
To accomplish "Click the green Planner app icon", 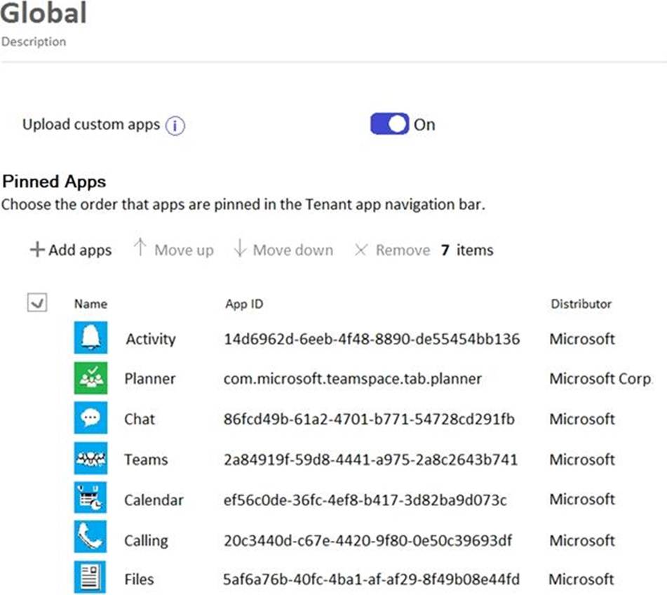I will [90, 378].
